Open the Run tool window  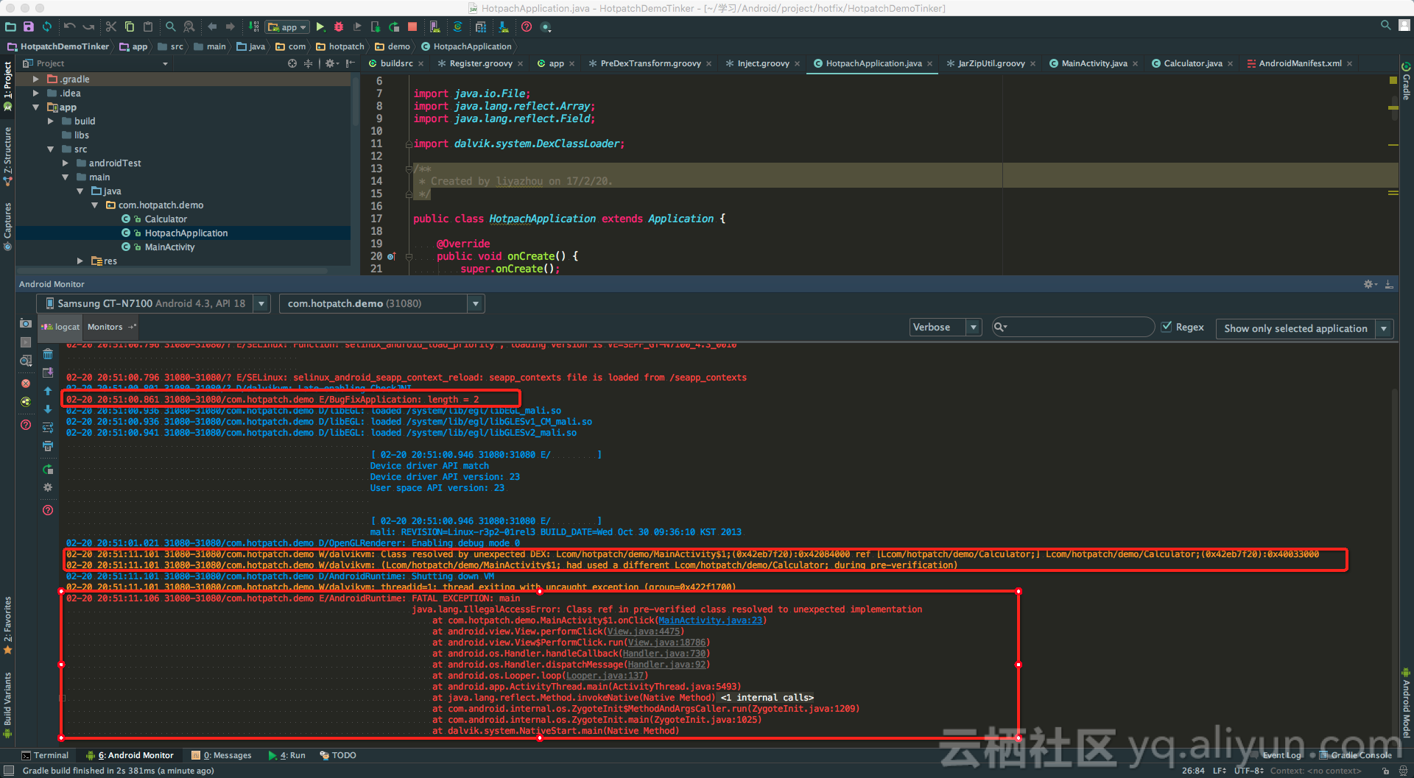(x=287, y=755)
